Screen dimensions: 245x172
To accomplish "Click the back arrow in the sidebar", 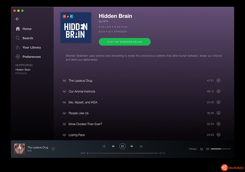I will click(x=17, y=19).
